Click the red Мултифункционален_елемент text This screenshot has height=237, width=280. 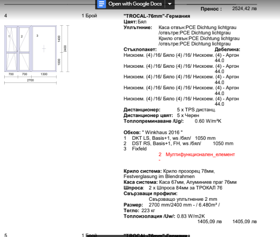coord(200,154)
